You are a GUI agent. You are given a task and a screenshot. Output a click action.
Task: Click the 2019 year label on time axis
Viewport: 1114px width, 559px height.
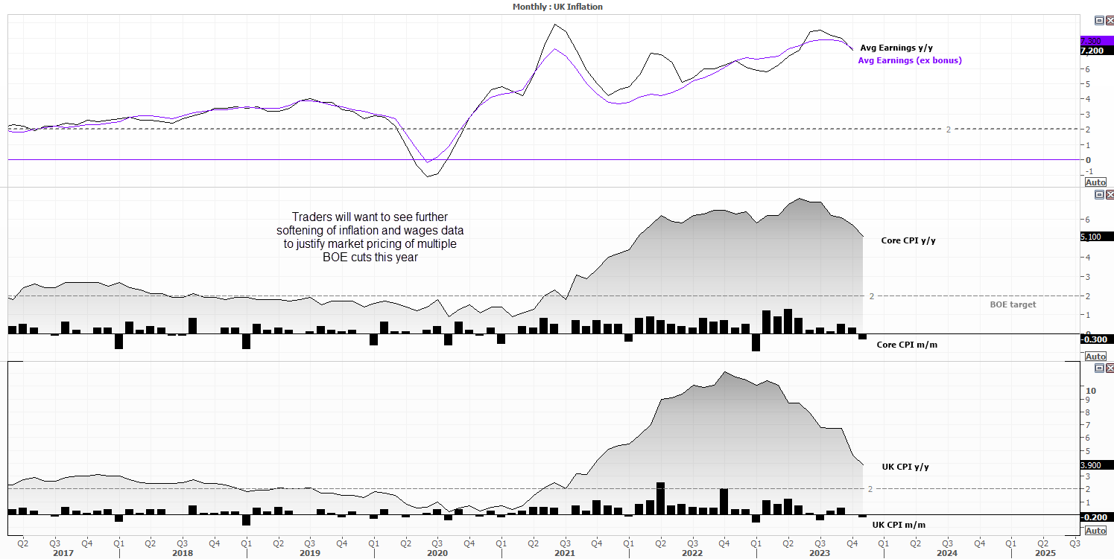coord(310,553)
